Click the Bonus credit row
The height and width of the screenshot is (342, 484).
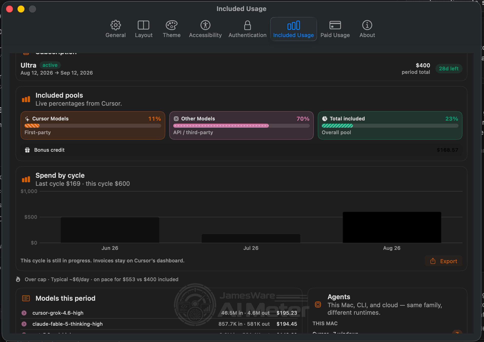coord(241,150)
